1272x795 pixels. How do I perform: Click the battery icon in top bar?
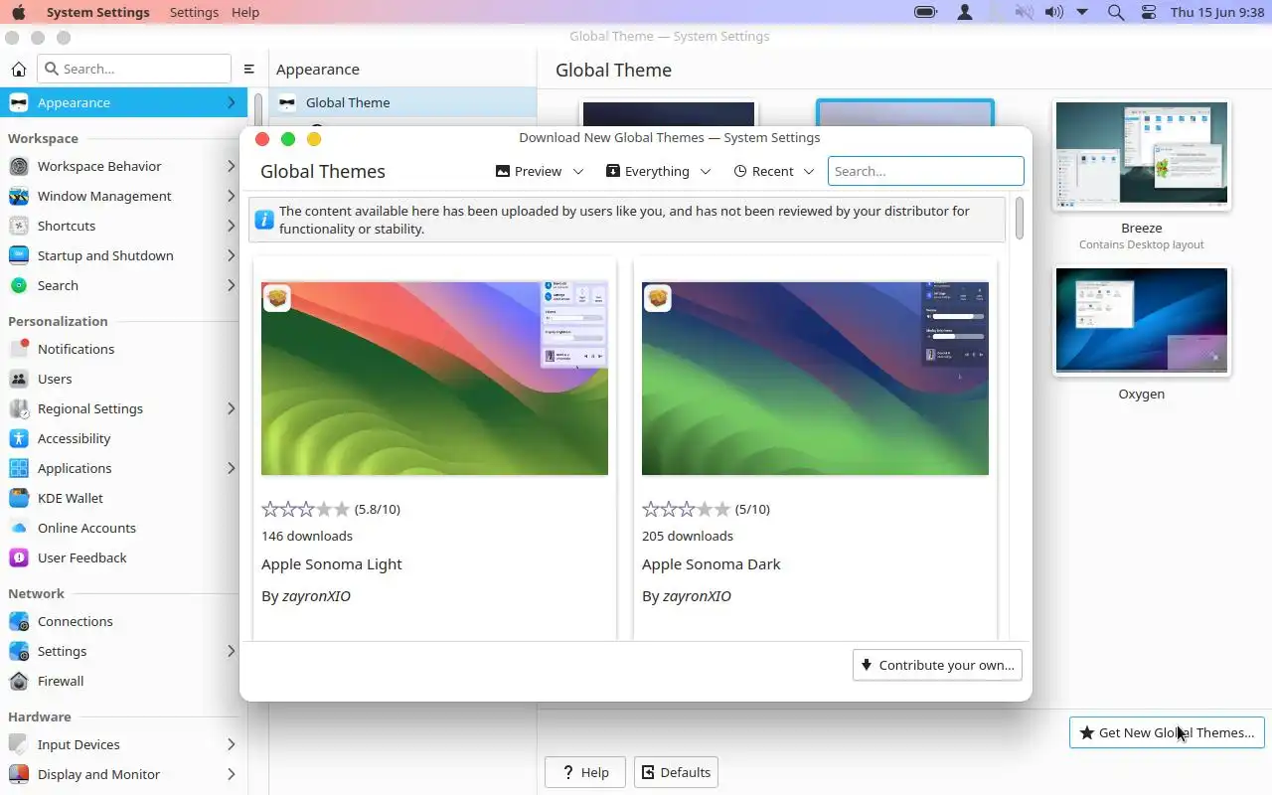coord(926,12)
